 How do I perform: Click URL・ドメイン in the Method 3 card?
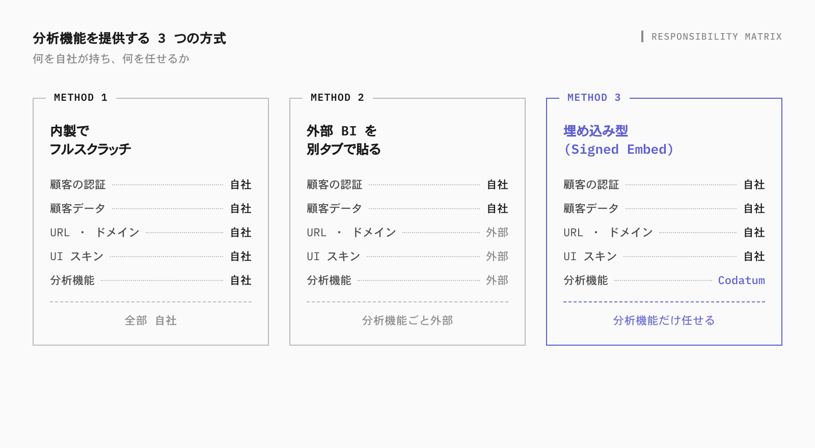click(608, 232)
